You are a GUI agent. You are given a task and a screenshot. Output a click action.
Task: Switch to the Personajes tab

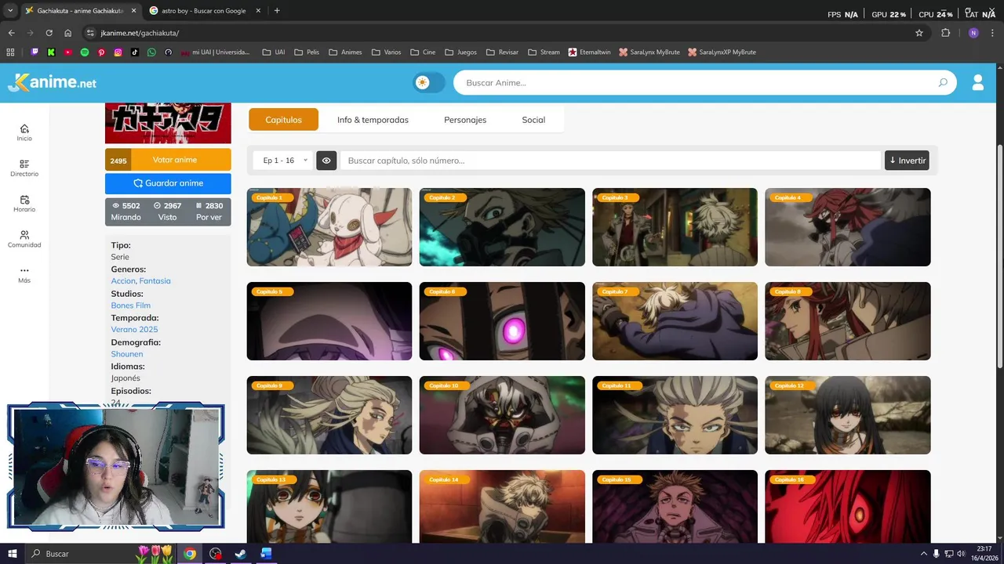[x=465, y=120]
